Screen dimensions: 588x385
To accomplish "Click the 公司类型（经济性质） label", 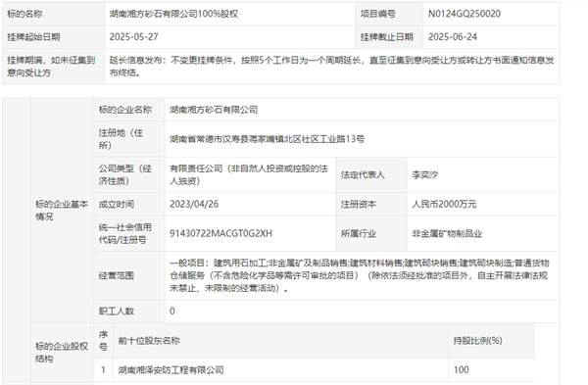I will pyautogui.click(x=125, y=174).
